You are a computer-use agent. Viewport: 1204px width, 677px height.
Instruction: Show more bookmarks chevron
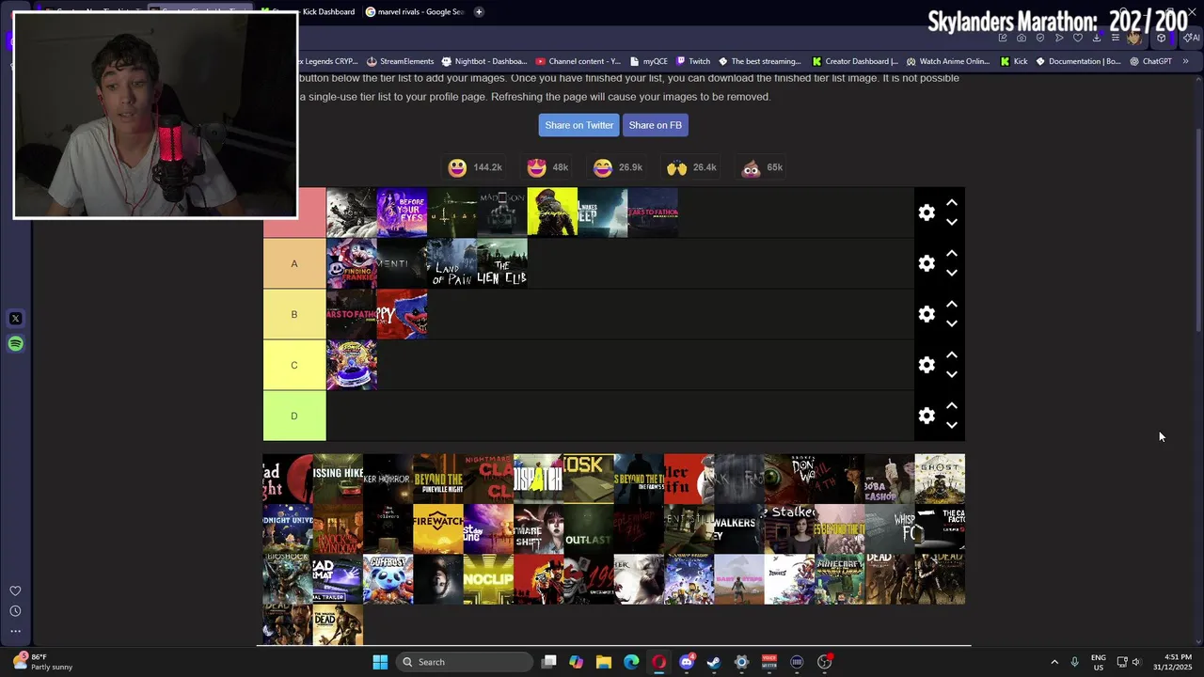click(x=1185, y=61)
